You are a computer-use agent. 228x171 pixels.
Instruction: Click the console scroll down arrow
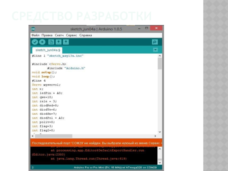(160, 162)
